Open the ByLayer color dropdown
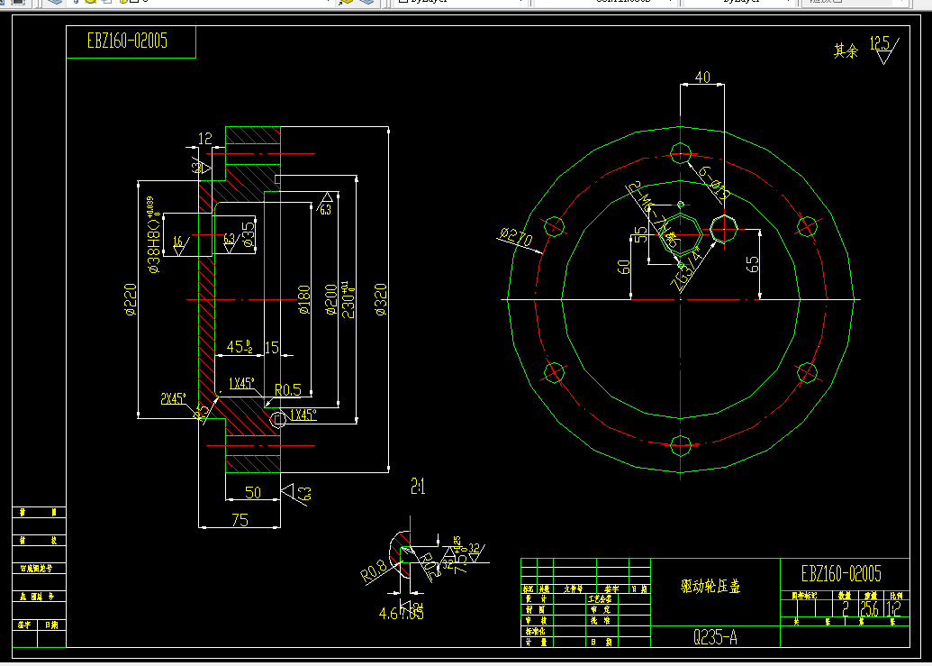Screen dimensions: 932x666 pyautogui.click(x=462, y=2)
